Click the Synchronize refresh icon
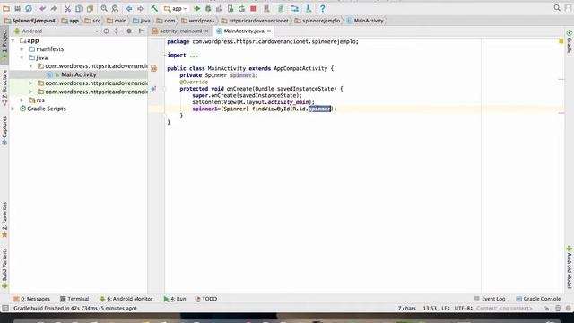 pyautogui.click(x=29, y=8)
